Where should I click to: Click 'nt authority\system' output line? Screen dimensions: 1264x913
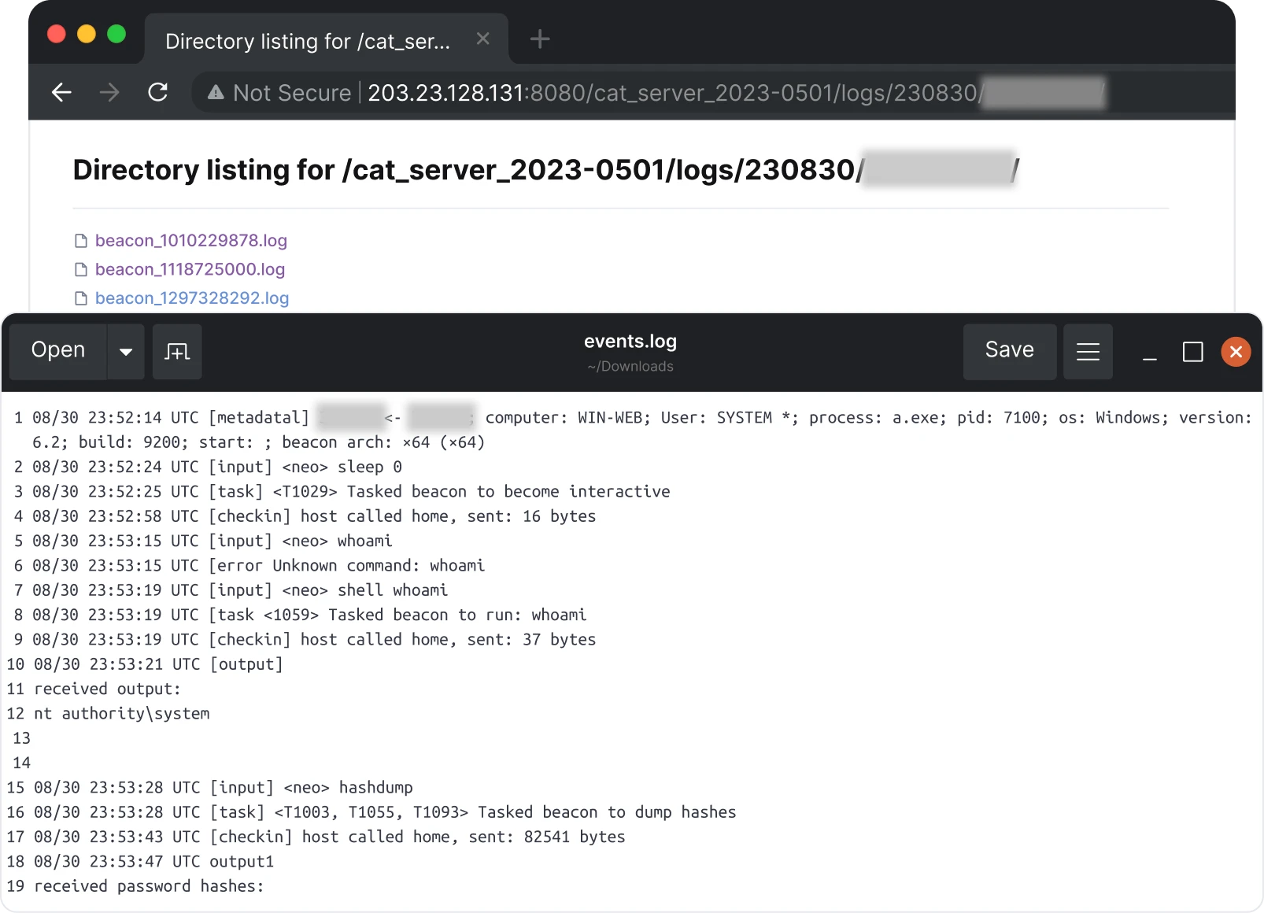coord(122,714)
